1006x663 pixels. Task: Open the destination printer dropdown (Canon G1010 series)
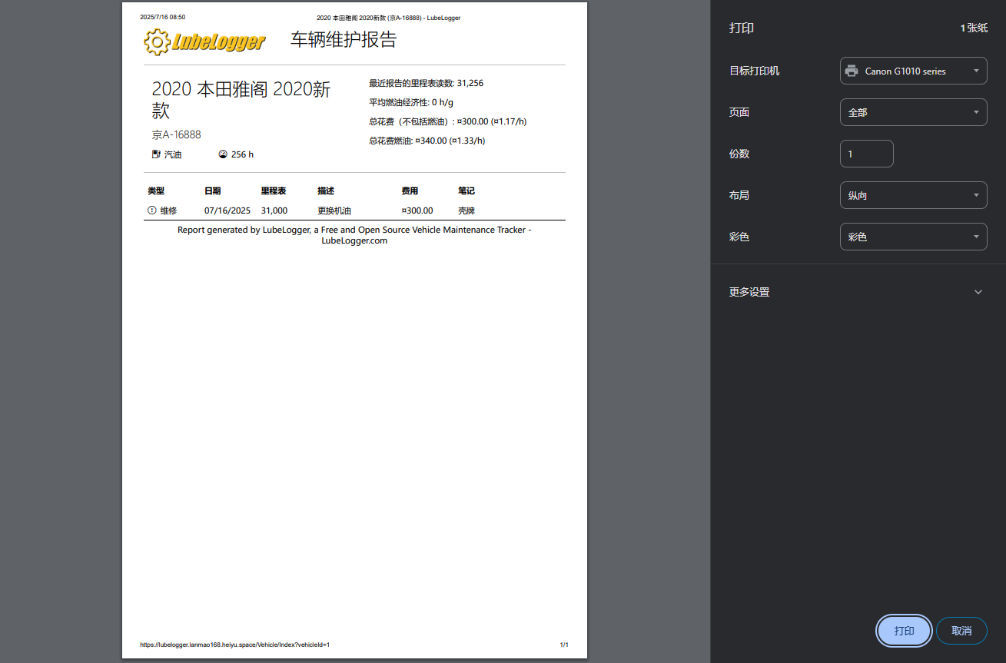(x=914, y=71)
